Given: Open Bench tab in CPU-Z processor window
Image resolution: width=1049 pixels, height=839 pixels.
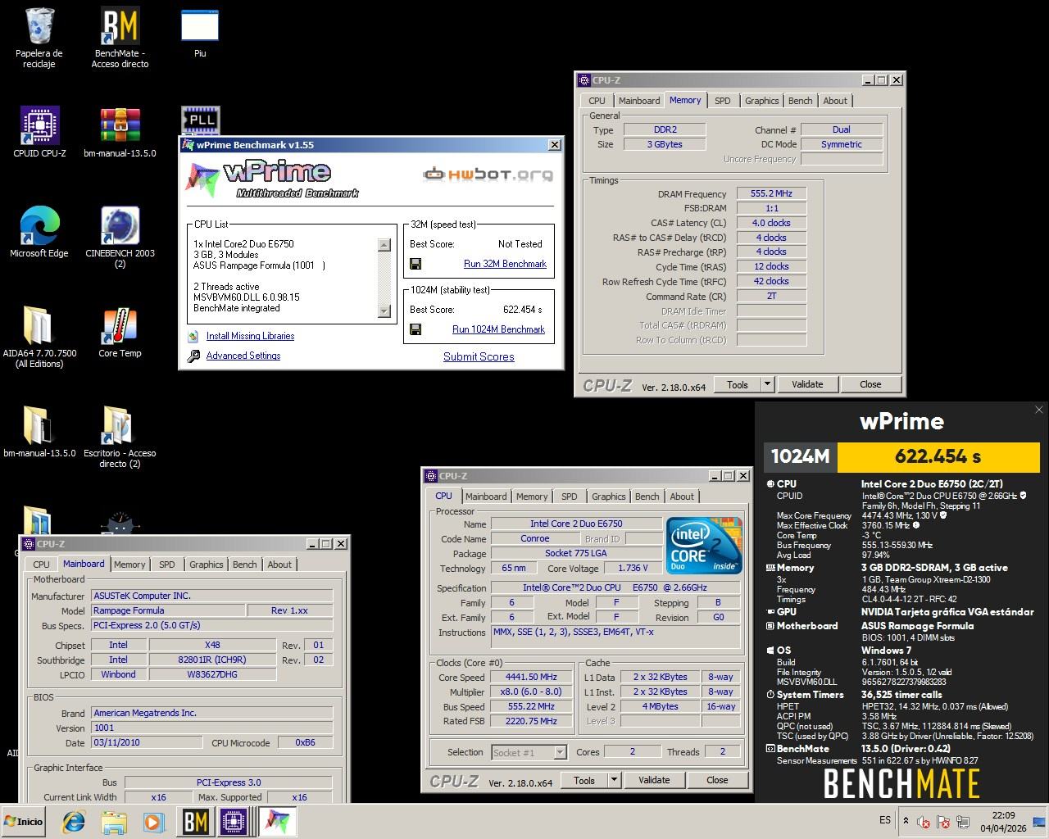Looking at the screenshot, I should pos(647,497).
